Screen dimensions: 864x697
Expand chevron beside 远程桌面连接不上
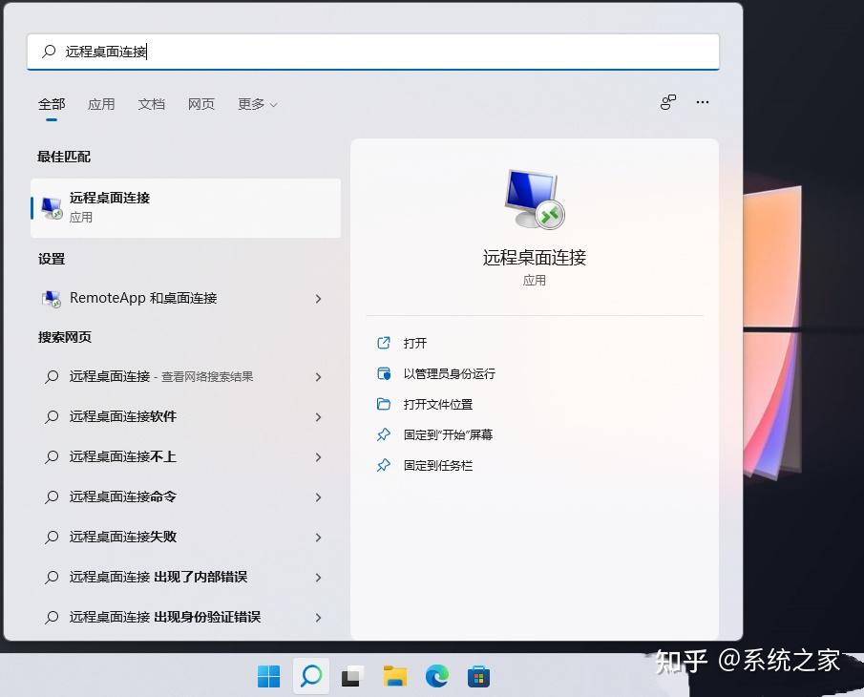tap(319, 457)
